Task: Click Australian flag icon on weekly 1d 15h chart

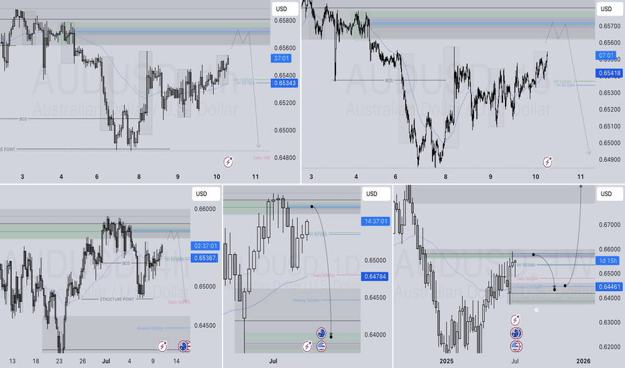Action: (x=516, y=333)
